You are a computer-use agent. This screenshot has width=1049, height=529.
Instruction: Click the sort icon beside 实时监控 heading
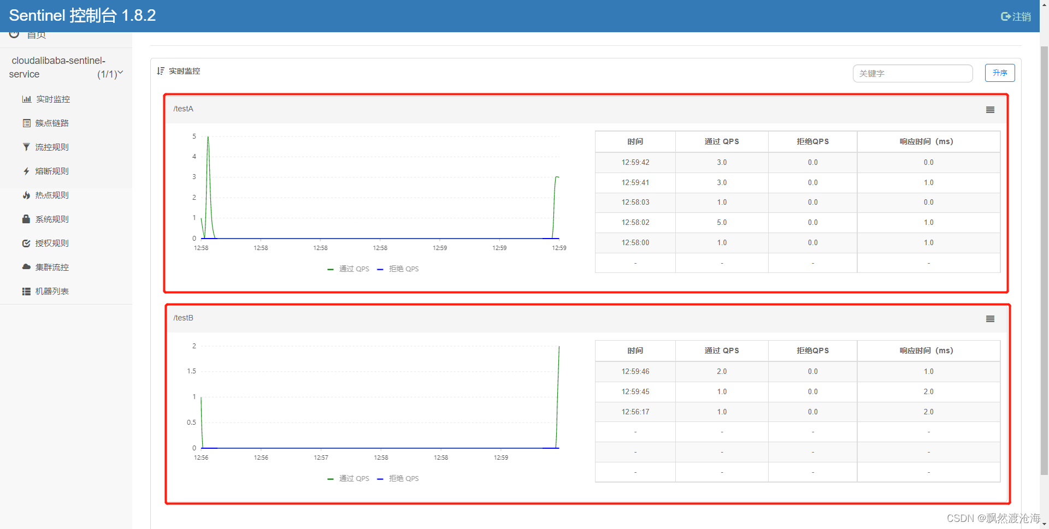161,71
